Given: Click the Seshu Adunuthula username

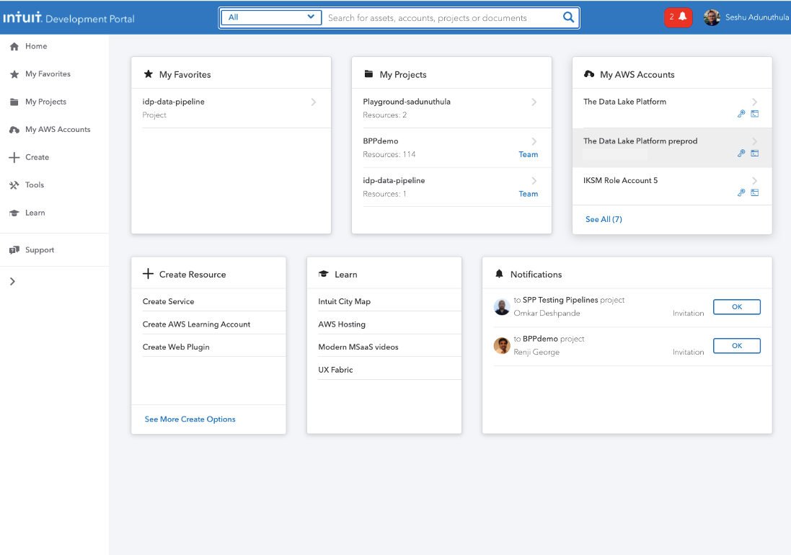Looking at the screenshot, I should click(756, 17).
